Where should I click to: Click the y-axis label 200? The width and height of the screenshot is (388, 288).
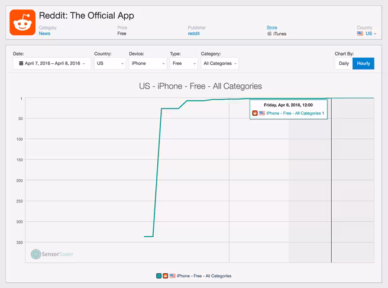[x=20, y=181]
